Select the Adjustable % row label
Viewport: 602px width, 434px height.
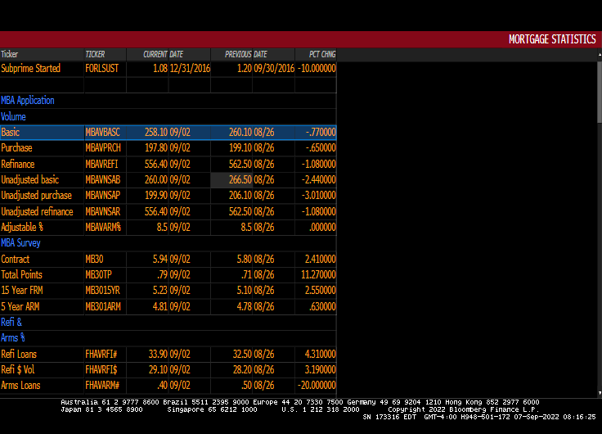tap(22, 227)
